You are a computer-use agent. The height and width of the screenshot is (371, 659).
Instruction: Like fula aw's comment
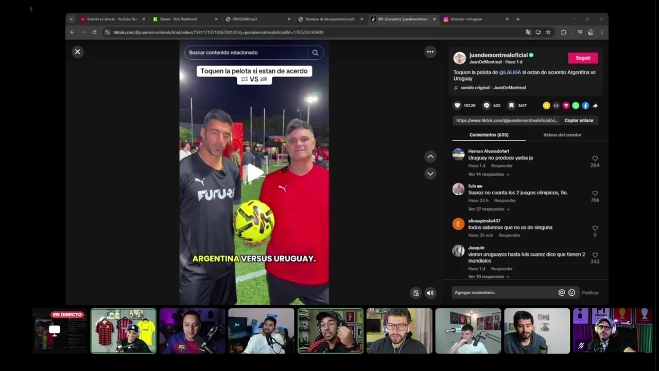point(595,193)
